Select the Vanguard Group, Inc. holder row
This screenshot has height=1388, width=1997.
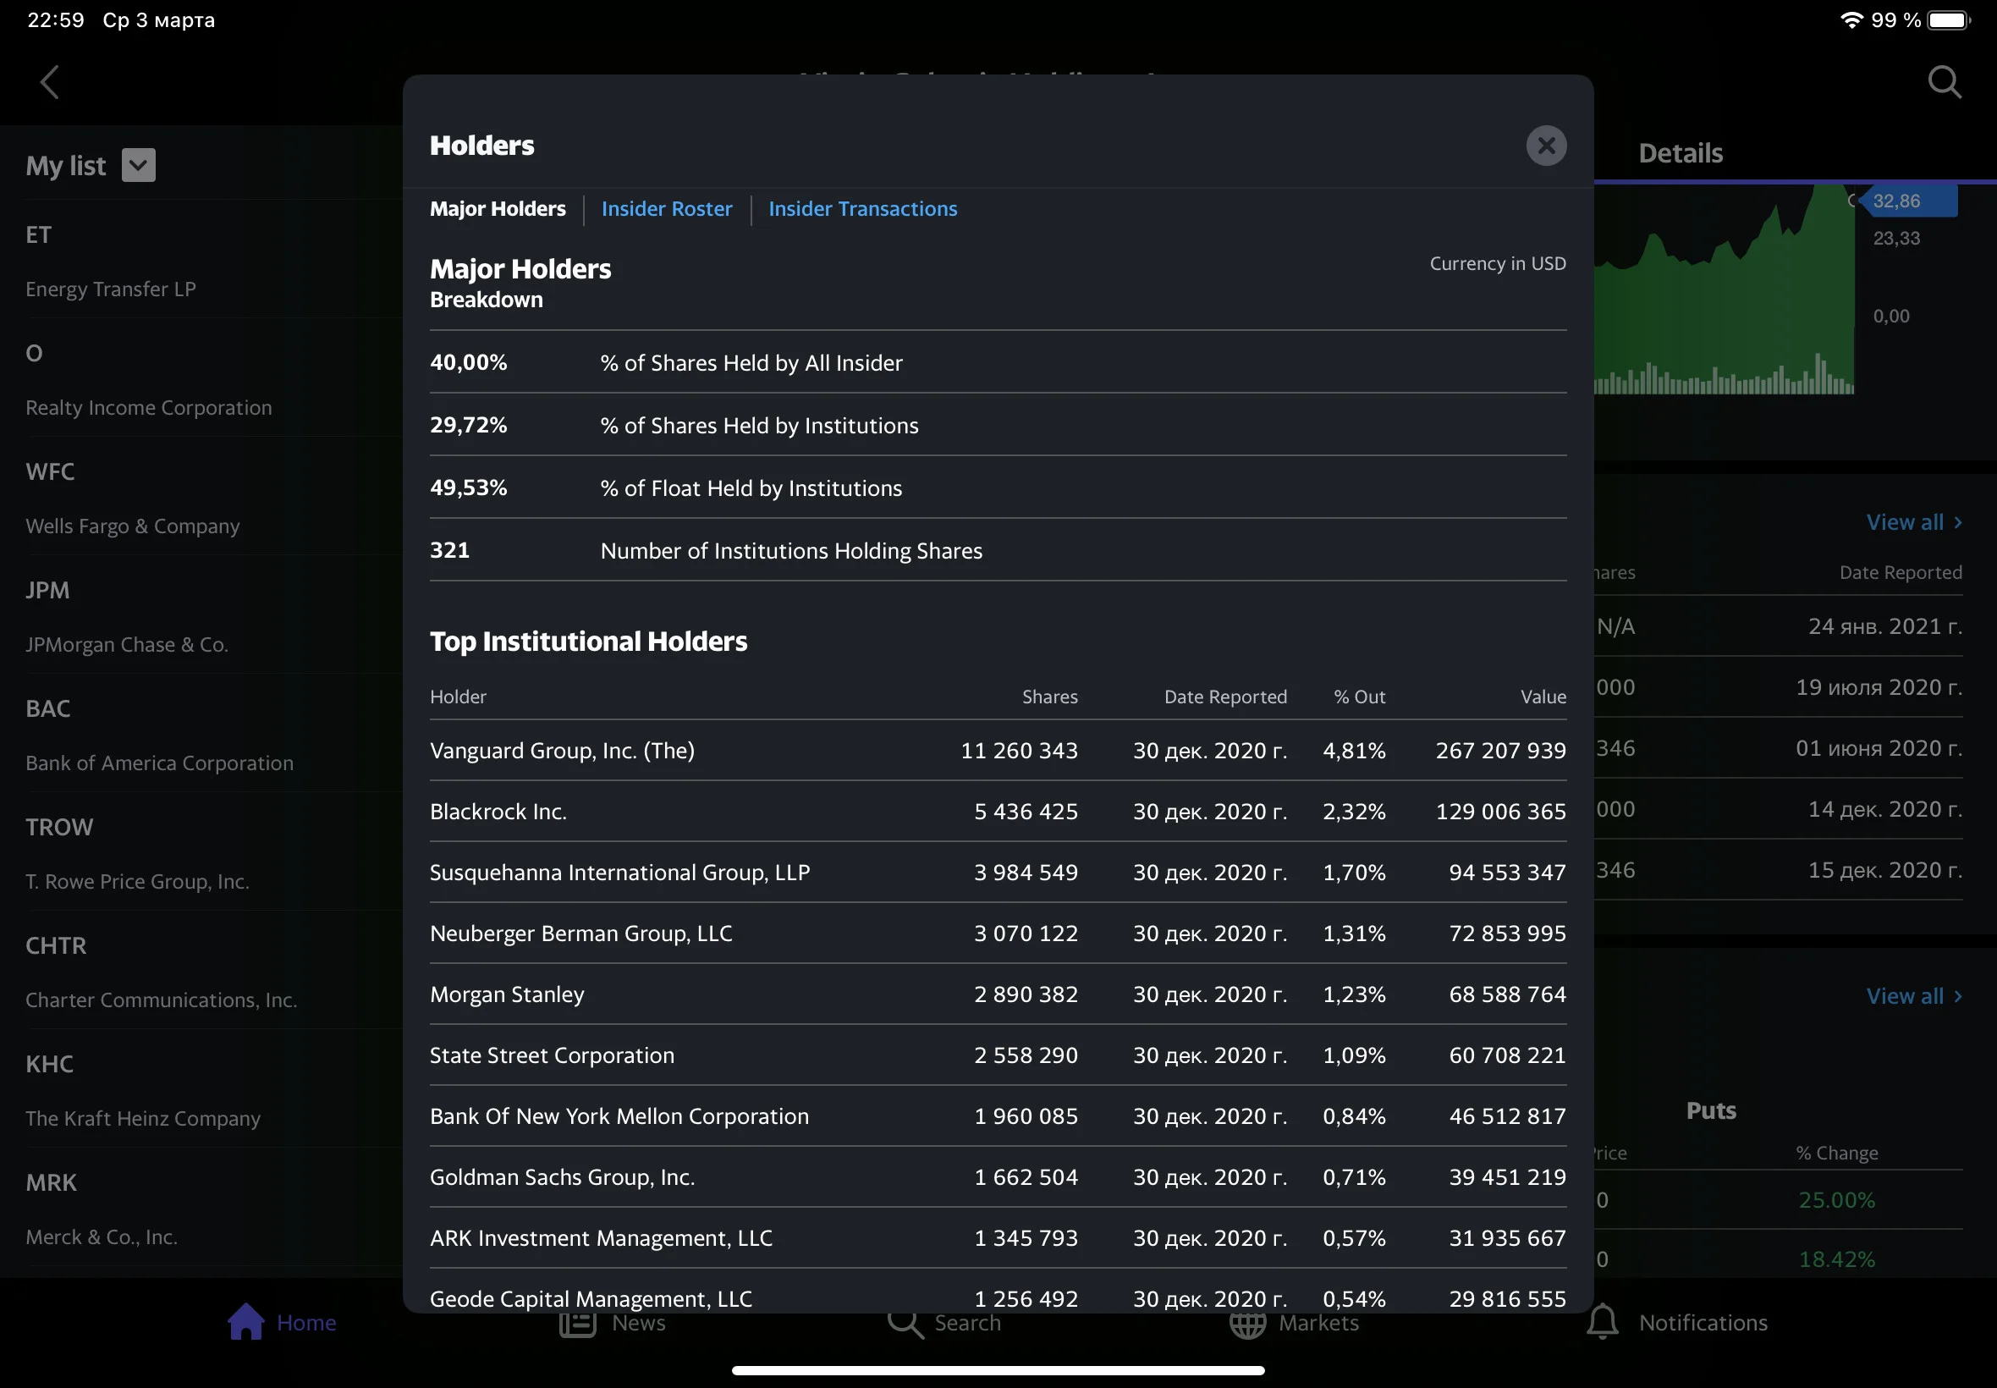[x=997, y=750]
